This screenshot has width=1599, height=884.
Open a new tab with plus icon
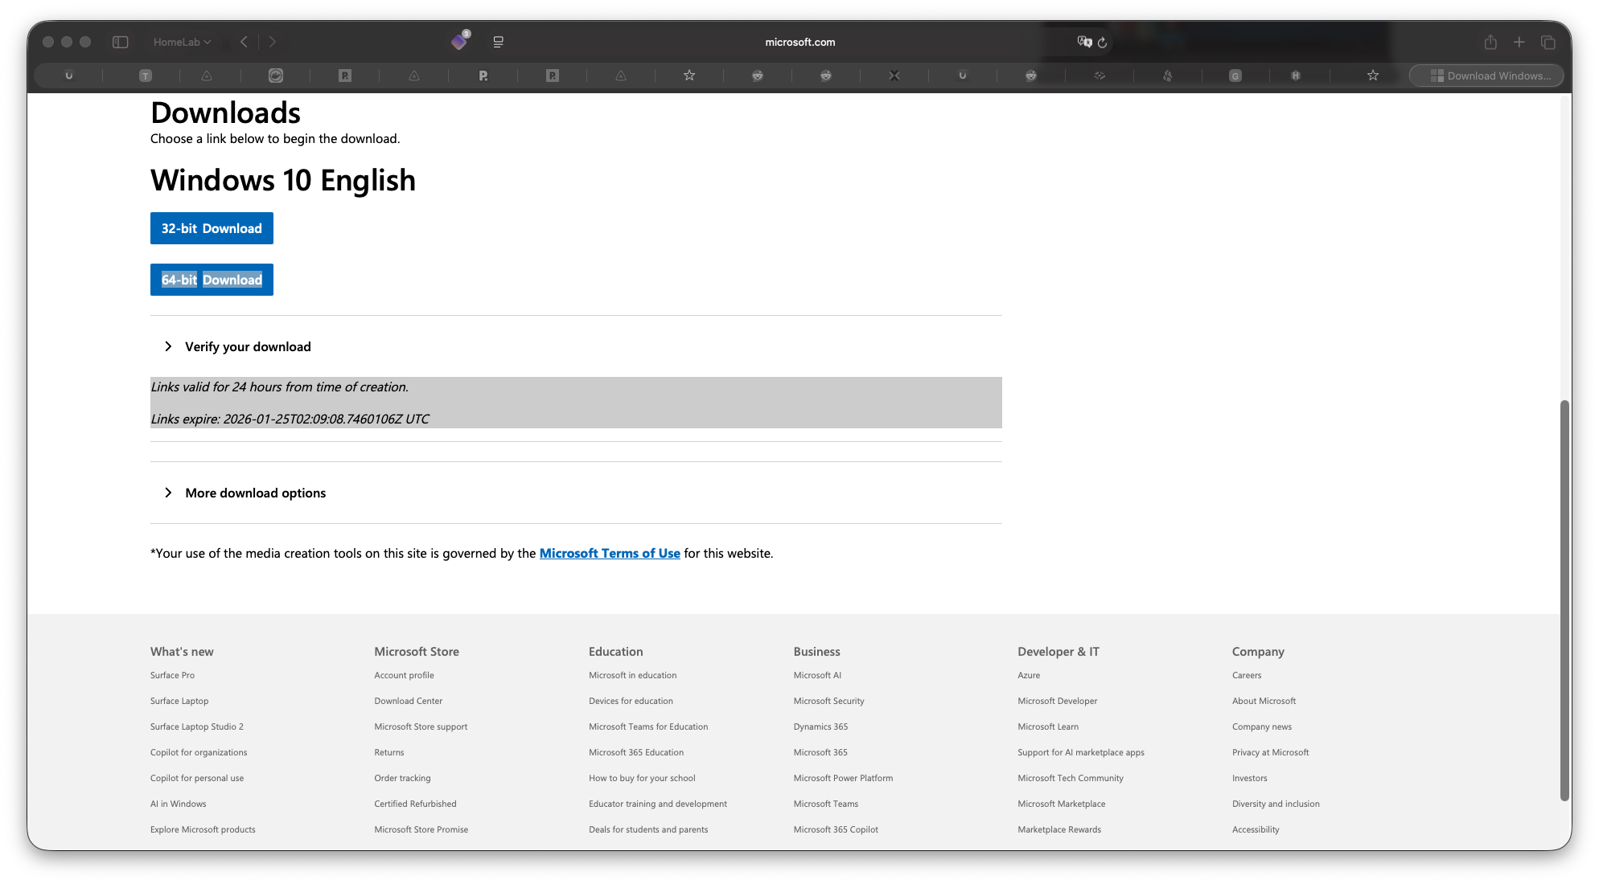[x=1519, y=42]
